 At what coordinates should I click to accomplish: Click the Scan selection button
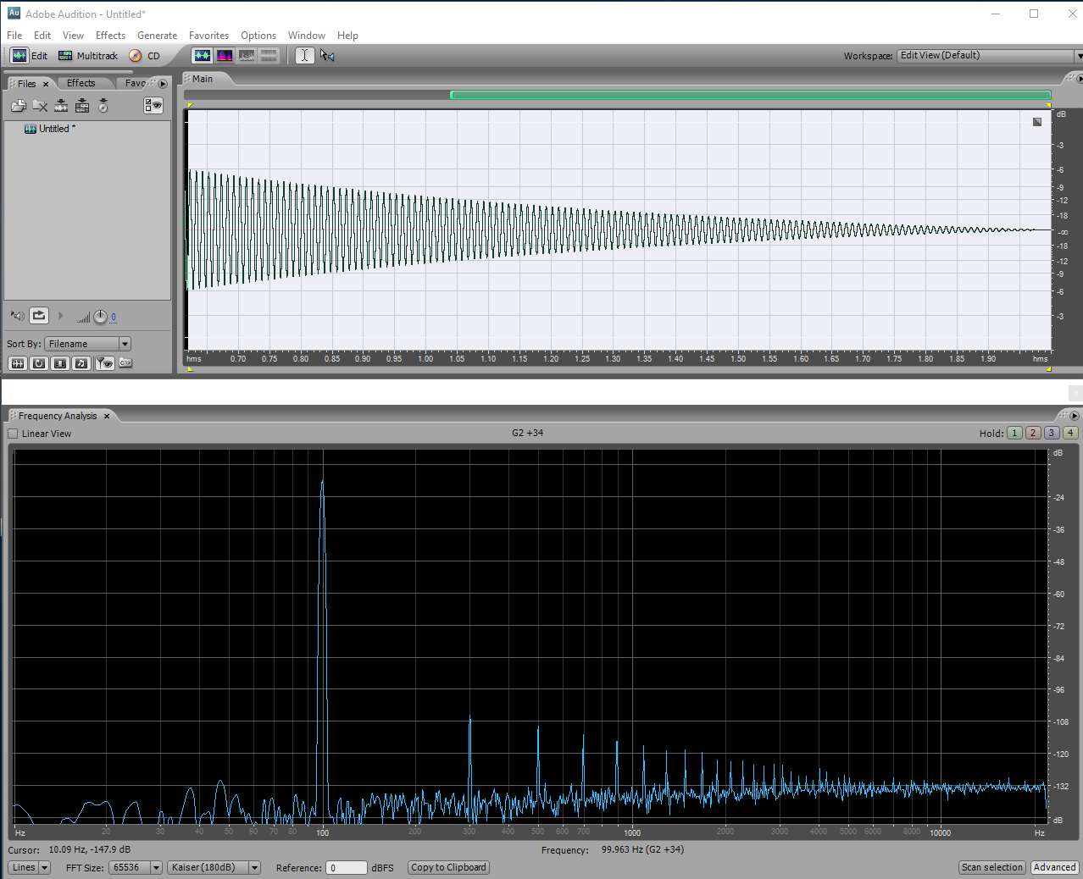pos(991,867)
